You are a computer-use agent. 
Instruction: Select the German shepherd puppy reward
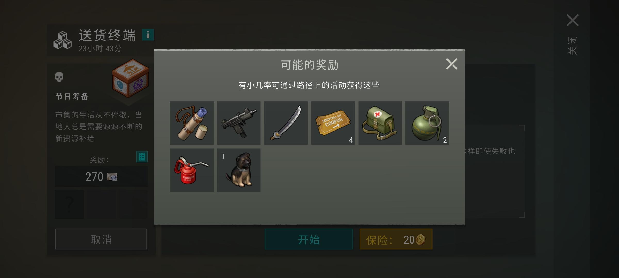[239, 170]
